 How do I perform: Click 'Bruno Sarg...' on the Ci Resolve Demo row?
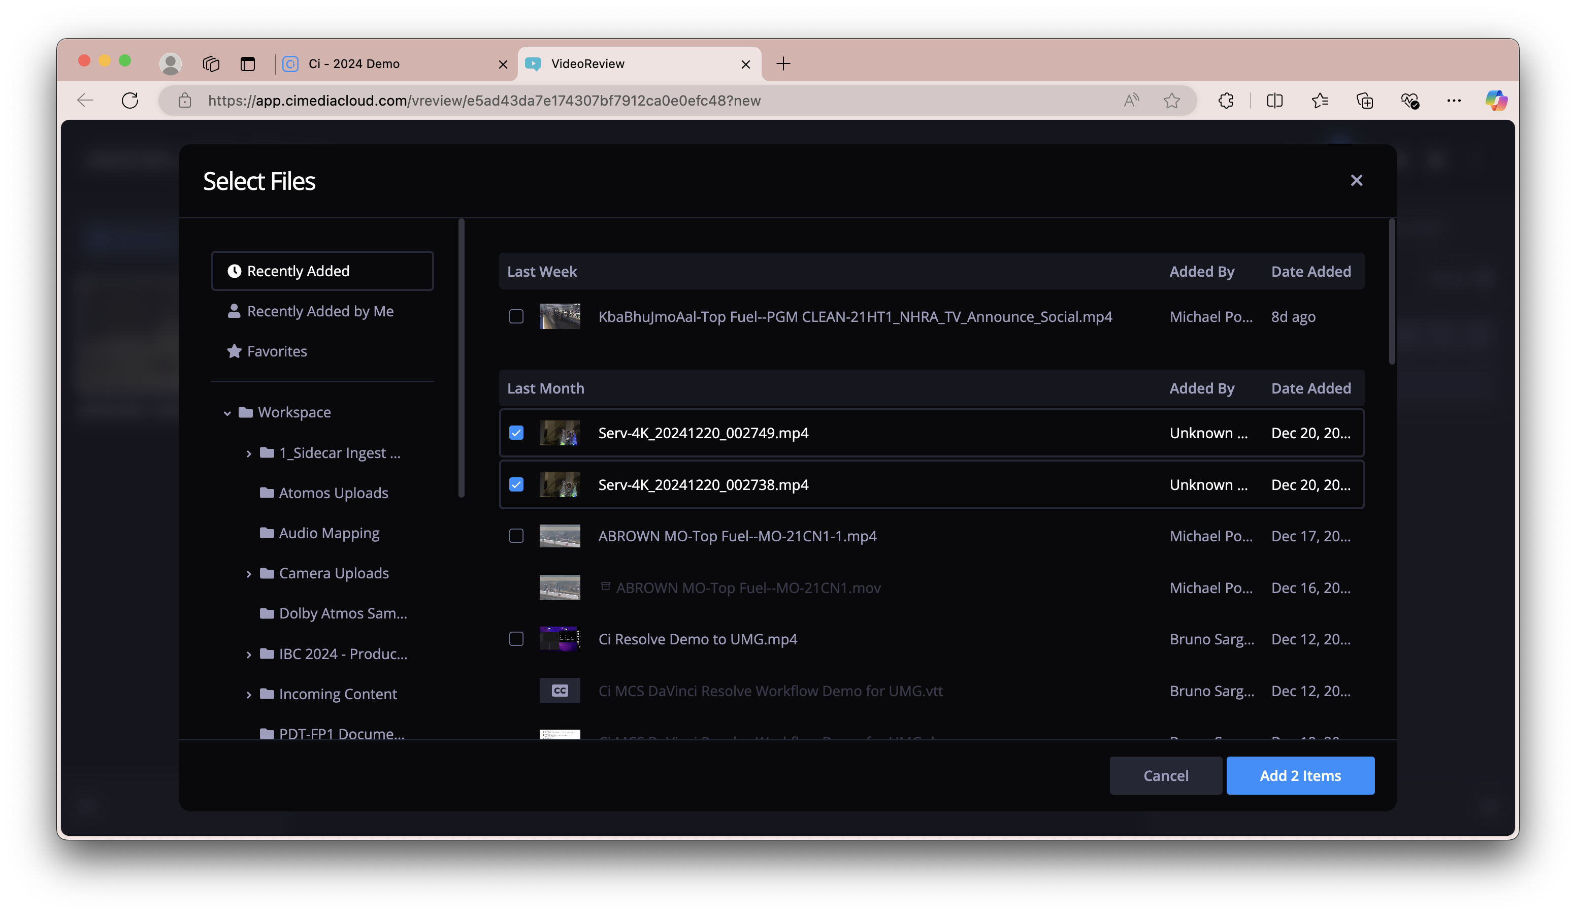click(1212, 639)
